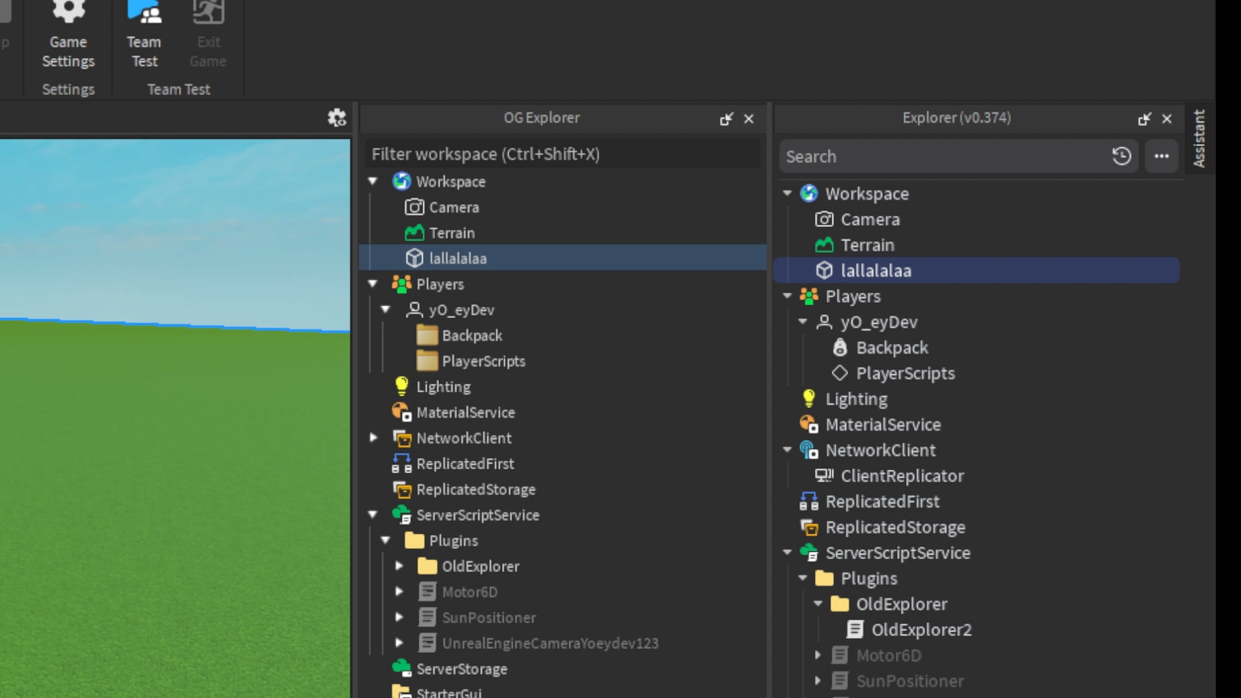The image size is (1241, 698).
Task: Select PlayerScripts row in OG Explorer
Action: coord(562,361)
